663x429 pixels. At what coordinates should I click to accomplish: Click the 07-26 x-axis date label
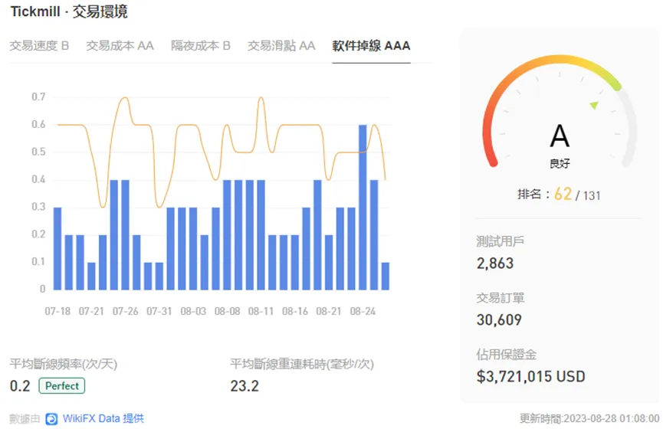(x=125, y=312)
